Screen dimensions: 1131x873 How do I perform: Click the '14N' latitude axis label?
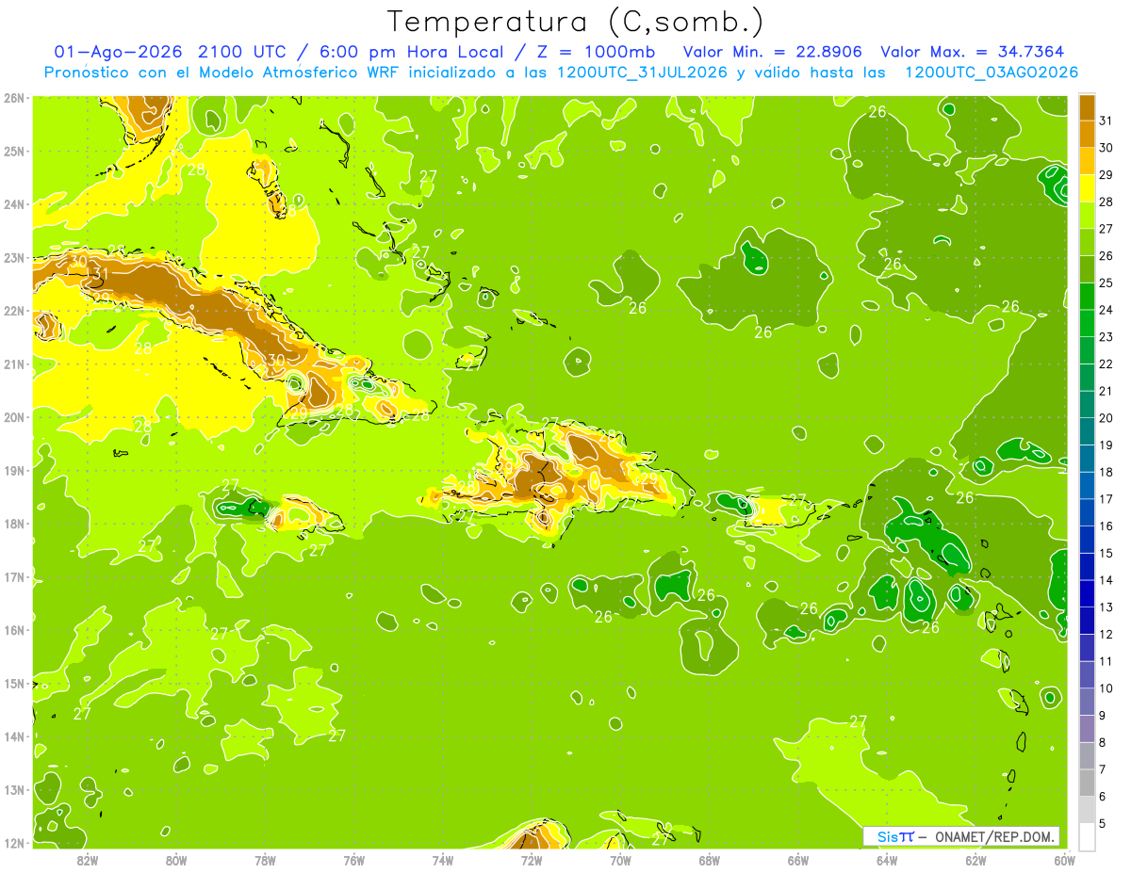click(14, 736)
